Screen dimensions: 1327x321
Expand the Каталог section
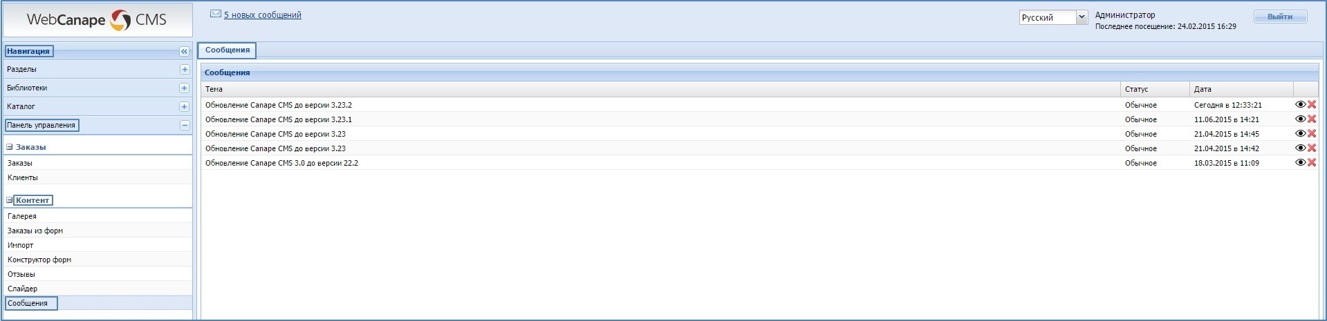[x=184, y=106]
